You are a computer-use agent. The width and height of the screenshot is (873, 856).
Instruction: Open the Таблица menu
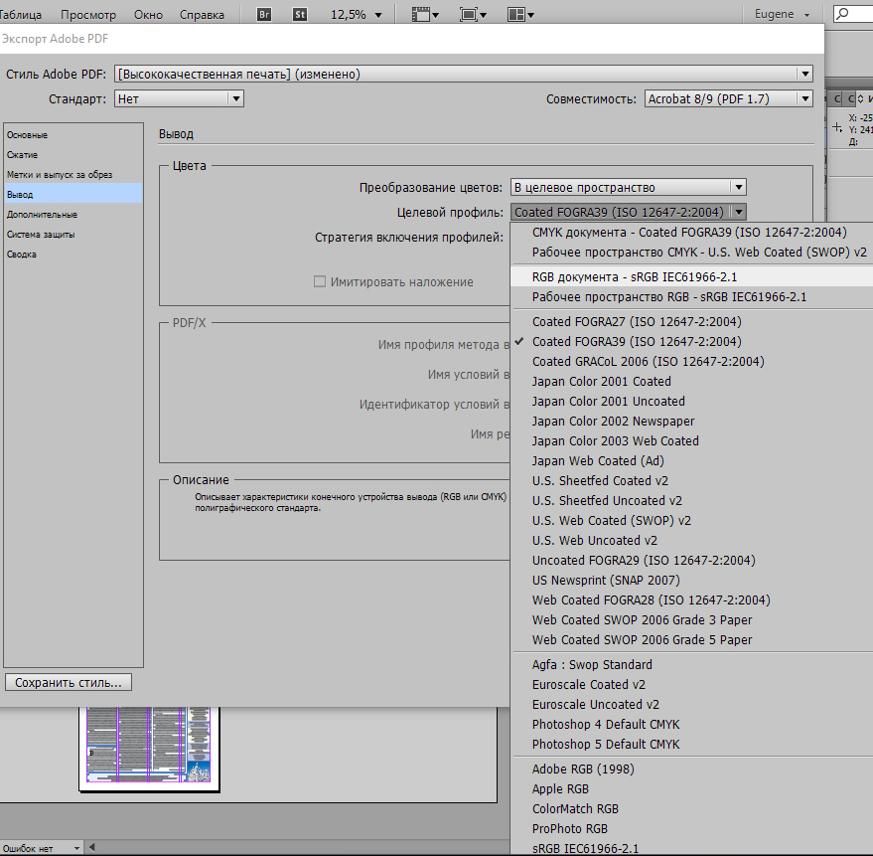point(20,15)
